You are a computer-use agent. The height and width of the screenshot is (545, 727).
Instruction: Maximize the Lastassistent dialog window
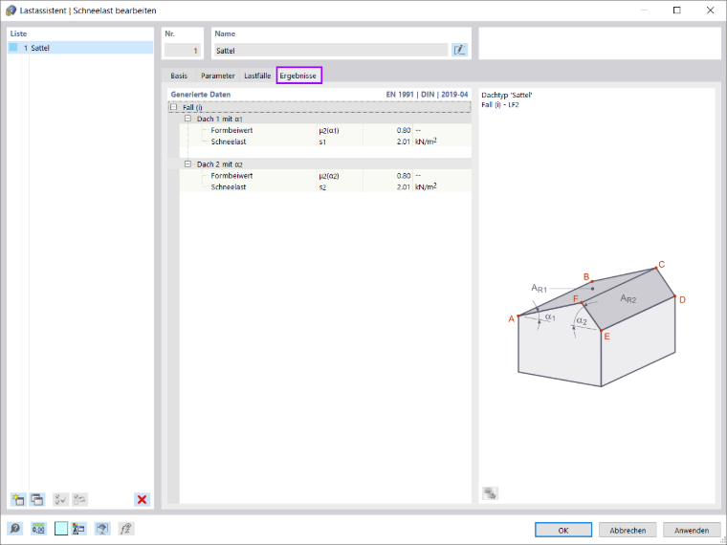click(x=677, y=11)
